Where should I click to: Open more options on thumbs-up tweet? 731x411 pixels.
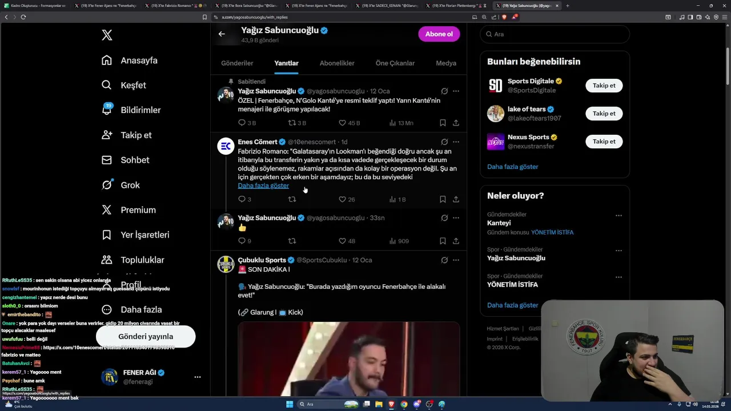point(456,218)
